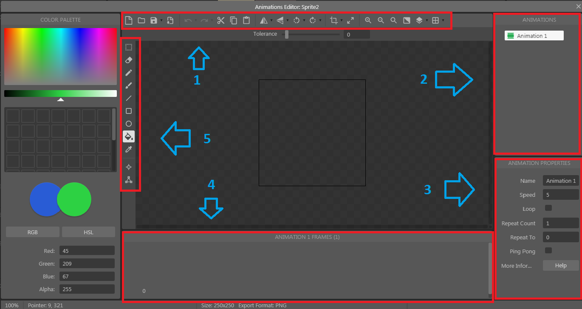The image size is (582, 309).
Task: Select the Rectangle drawing tool
Action: pos(129,111)
